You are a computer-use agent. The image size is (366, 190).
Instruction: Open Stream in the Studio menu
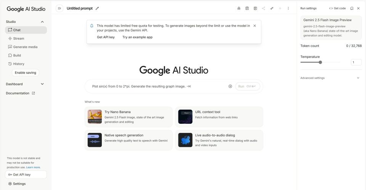[26, 38]
